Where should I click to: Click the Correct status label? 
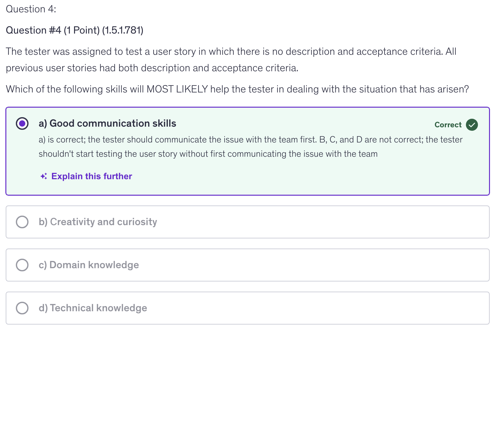point(448,125)
